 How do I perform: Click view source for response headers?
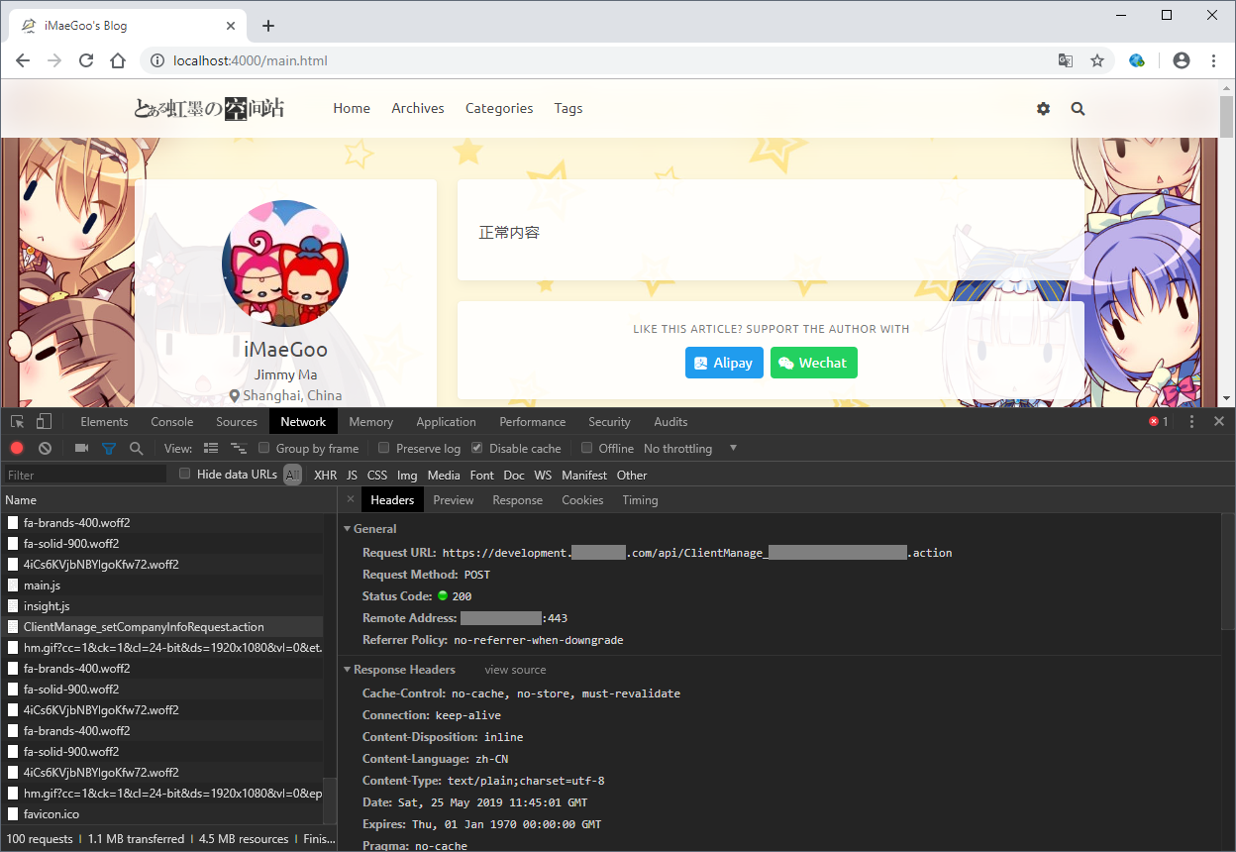(x=515, y=670)
